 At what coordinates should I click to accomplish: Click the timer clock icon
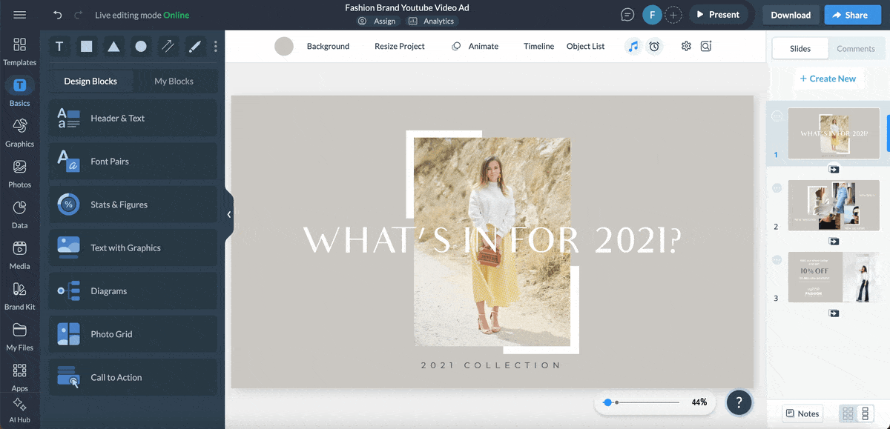(654, 46)
